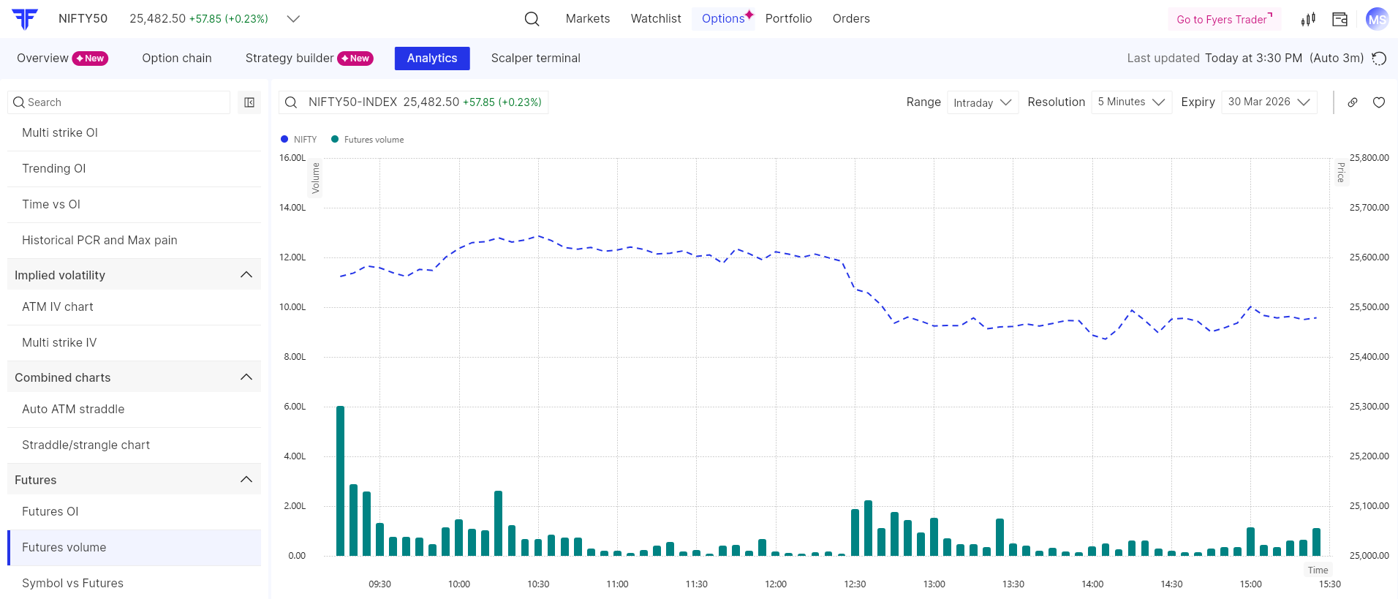
Task: Open the Futures OI chart
Action: click(x=50, y=511)
